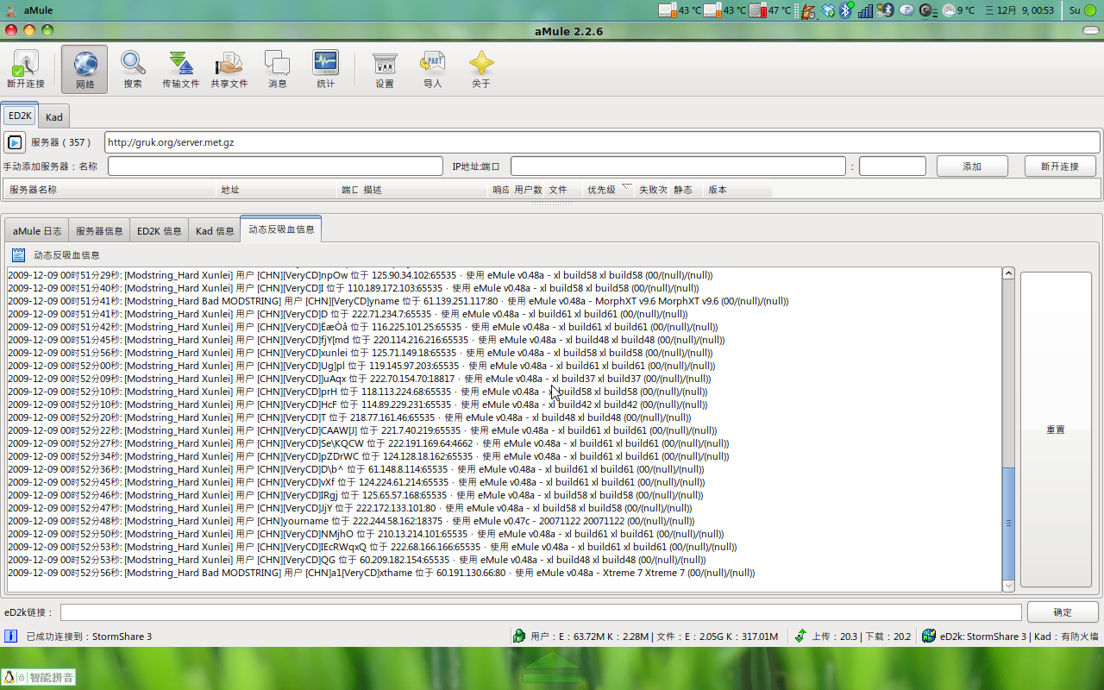This screenshot has width=1104, height=690.
Task: Focus the eD2k链接 input field
Action: (541, 612)
